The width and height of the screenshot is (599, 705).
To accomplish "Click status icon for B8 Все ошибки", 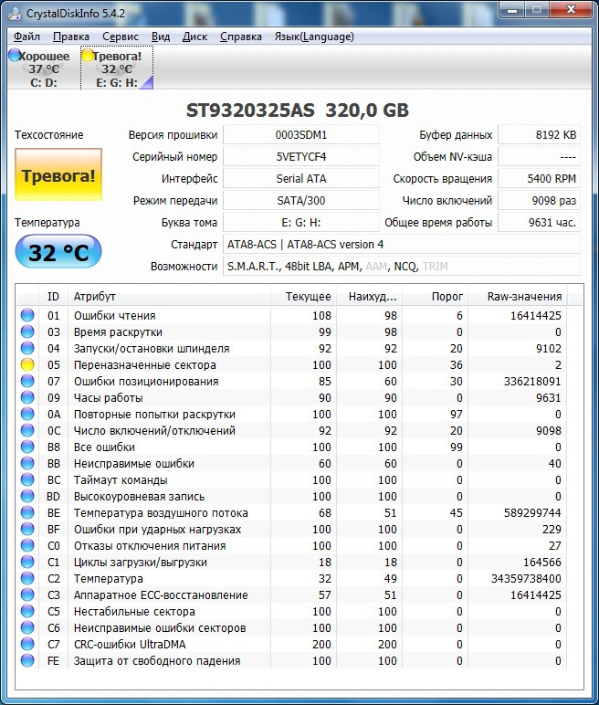I will pos(27,447).
